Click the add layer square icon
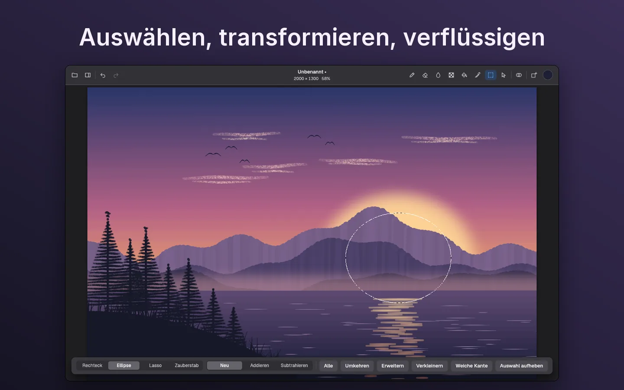The height and width of the screenshot is (390, 624). click(534, 75)
